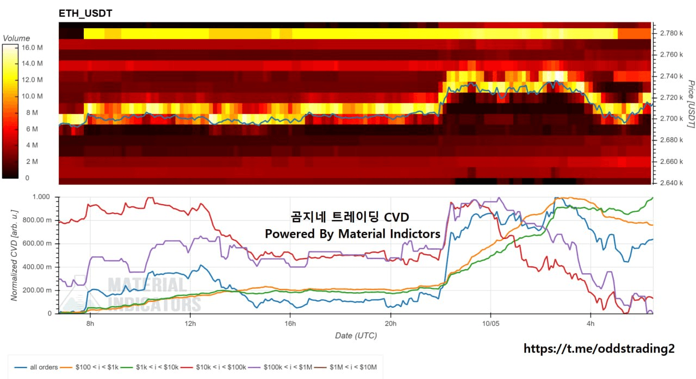Image resolution: width=696 pixels, height=379 pixels.
Task: Click the "Powered By Material Indictors" caption
Action: tap(352, 234)
